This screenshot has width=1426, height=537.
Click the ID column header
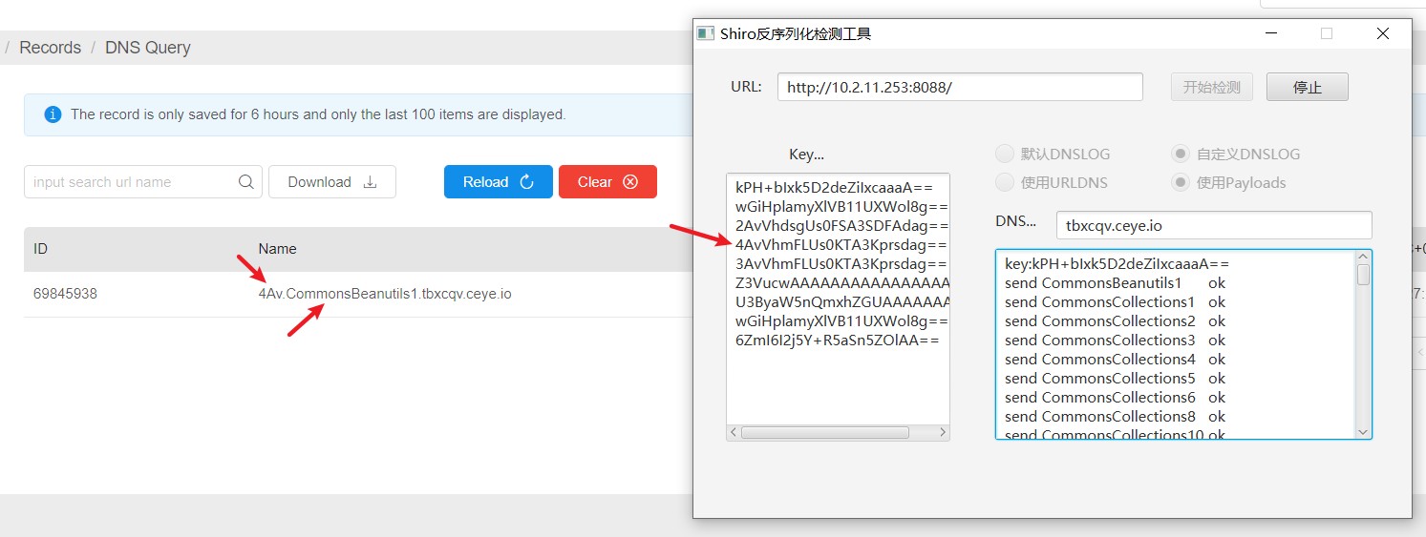(x=40, y=249)
